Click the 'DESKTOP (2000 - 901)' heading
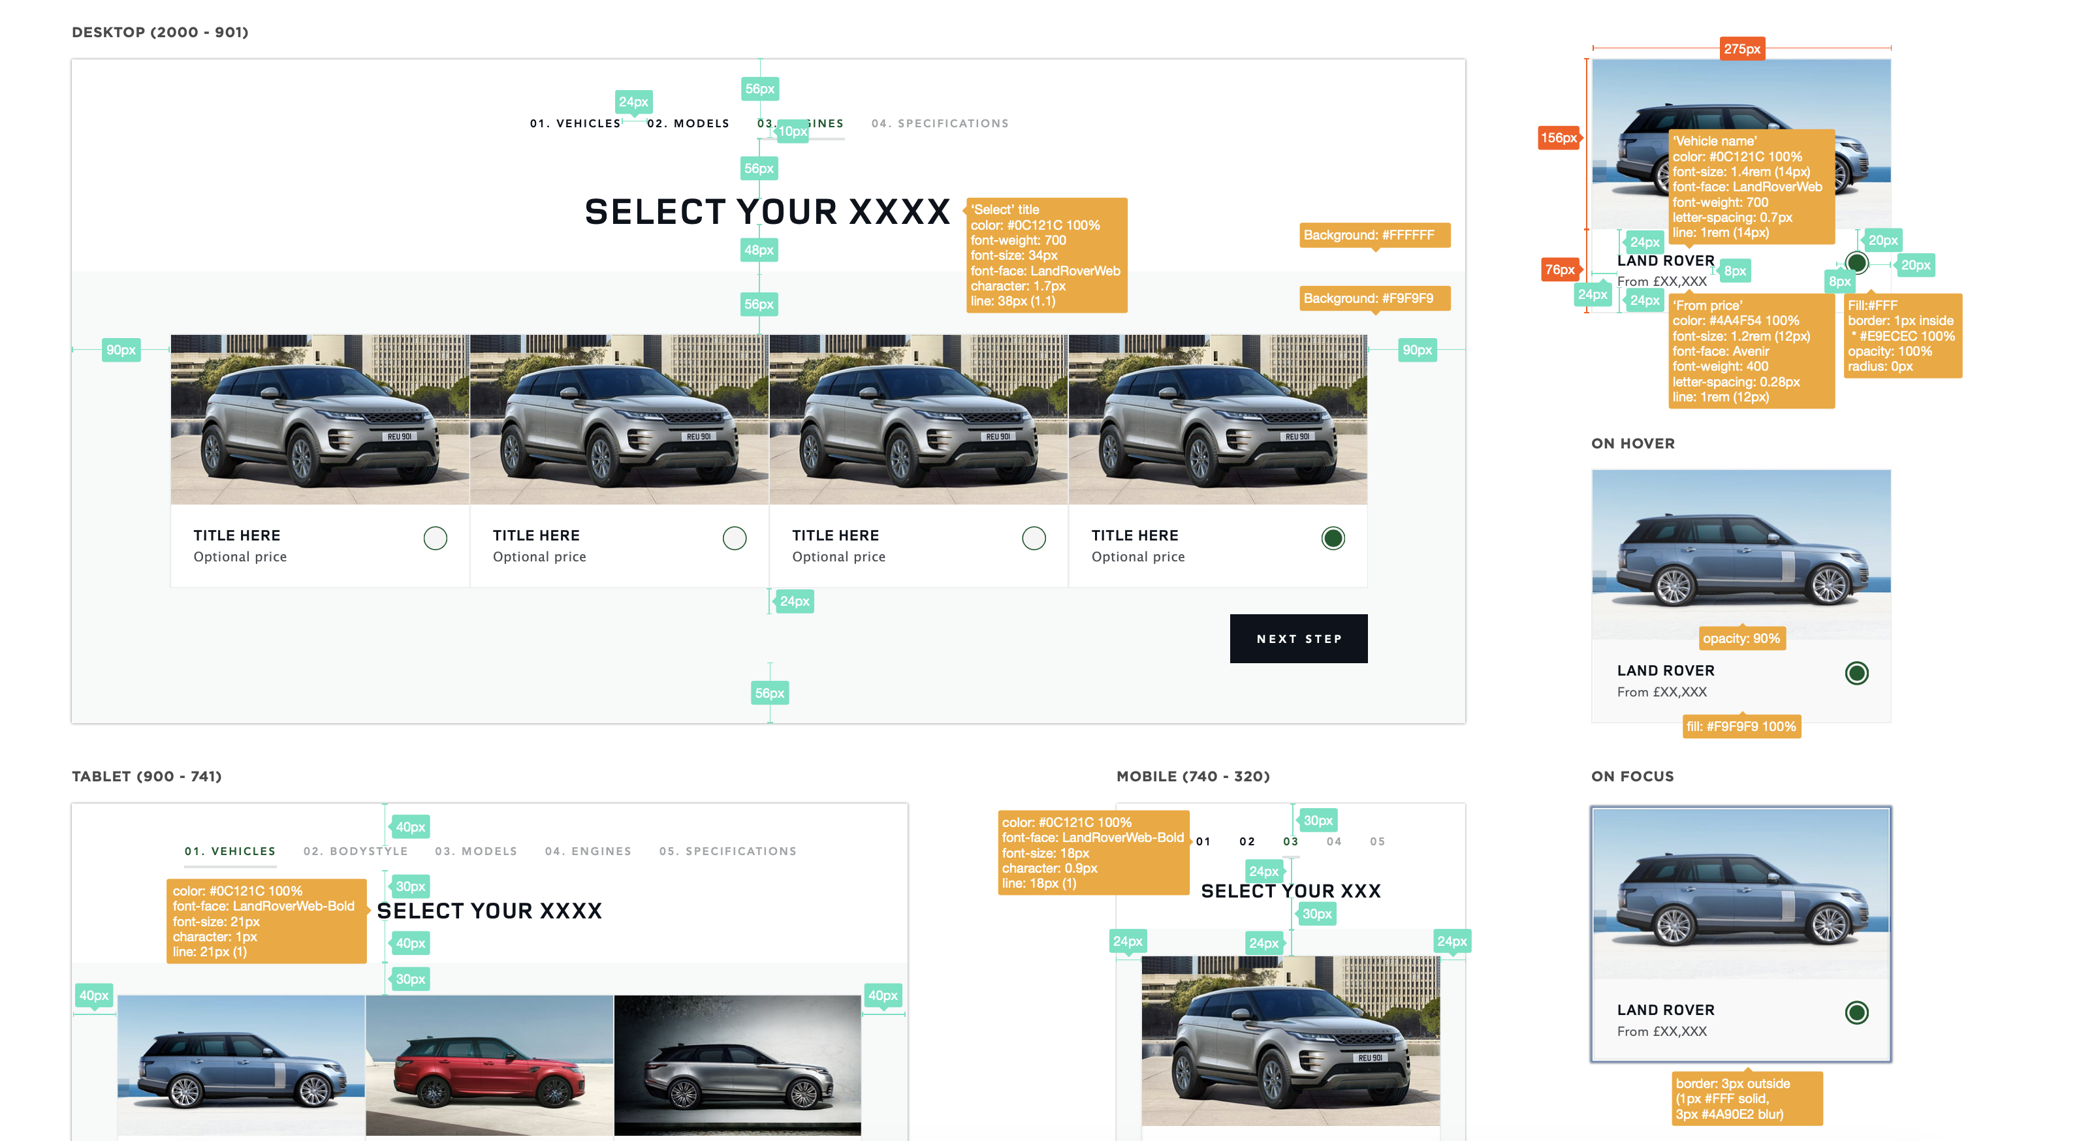This screenshot has height=1141, width=2096. pos(160,33)
